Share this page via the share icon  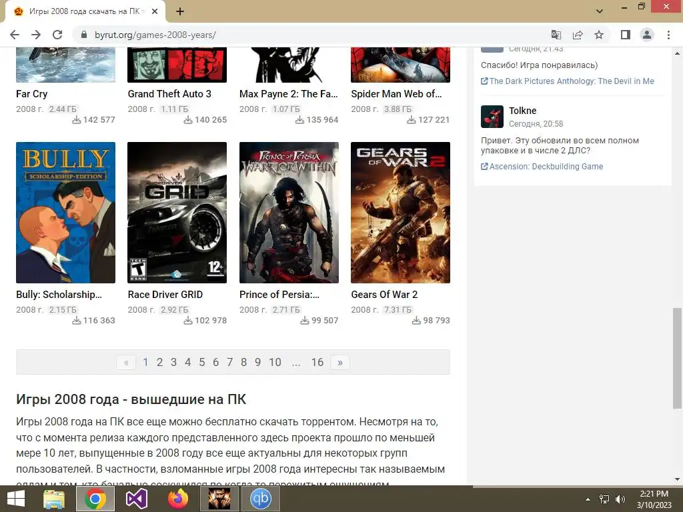coord(578,35)
